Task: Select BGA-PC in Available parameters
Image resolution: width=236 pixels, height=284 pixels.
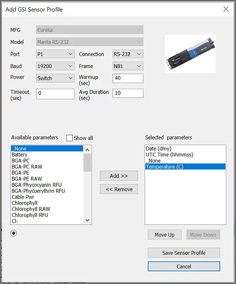Action: [47, 161]
